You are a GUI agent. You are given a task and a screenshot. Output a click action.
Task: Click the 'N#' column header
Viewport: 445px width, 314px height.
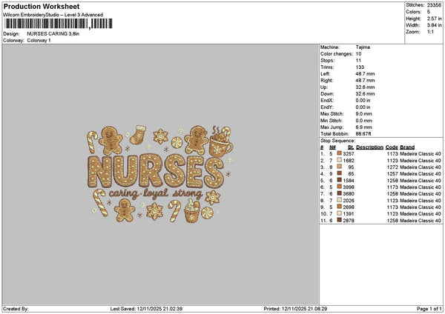(x=332, y=147)
